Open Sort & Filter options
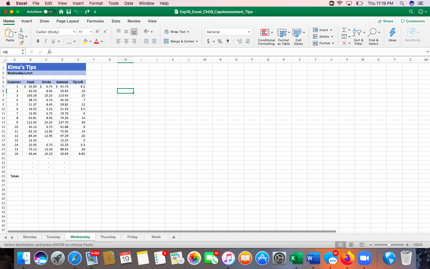 click(358, 37)
